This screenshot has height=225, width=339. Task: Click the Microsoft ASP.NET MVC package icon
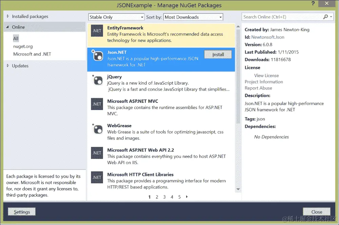coord(97,104)
